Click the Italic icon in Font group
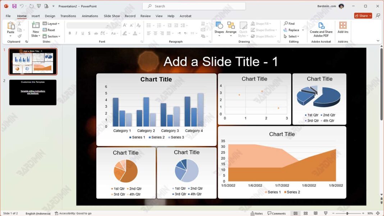This screenshot has width=384, height=216. pos(76,33)
